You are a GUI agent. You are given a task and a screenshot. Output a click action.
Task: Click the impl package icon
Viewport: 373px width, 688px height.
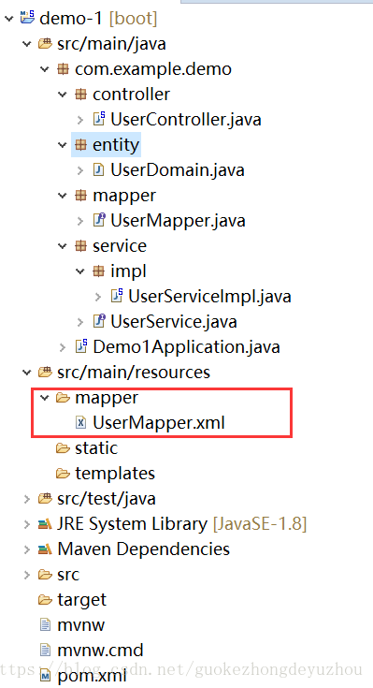(98, 271)
